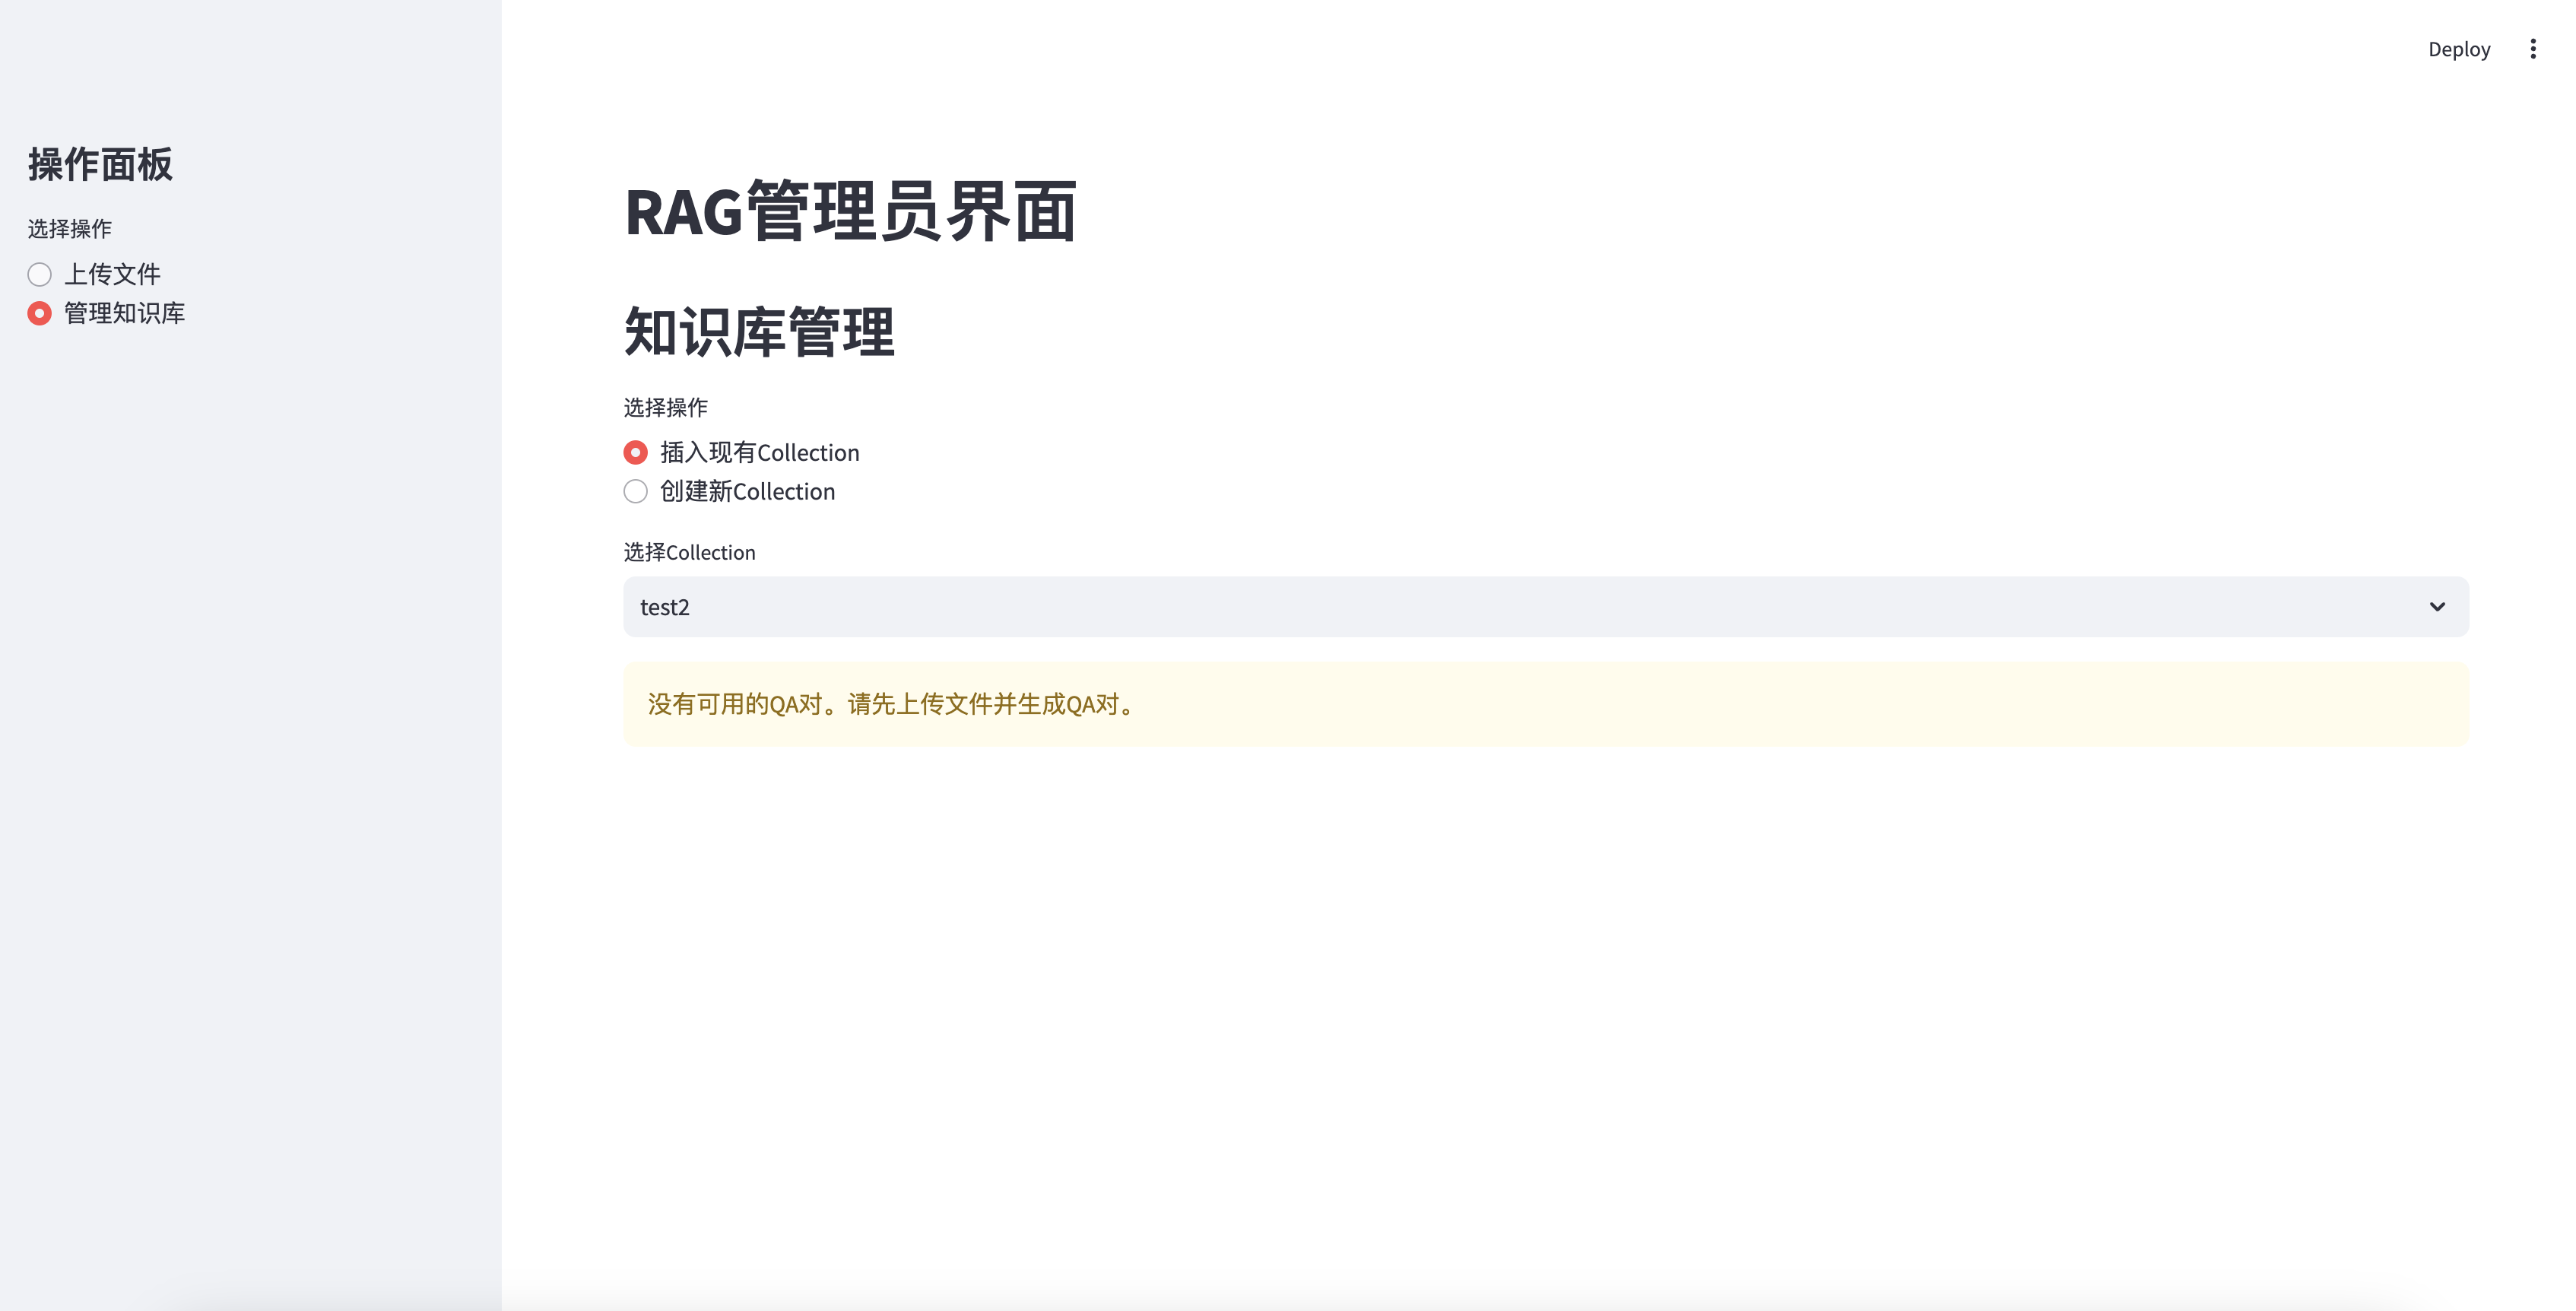Select the 上传文件 radio circle
Viewport: 2576px width, 1311px height.
point(39,274)
